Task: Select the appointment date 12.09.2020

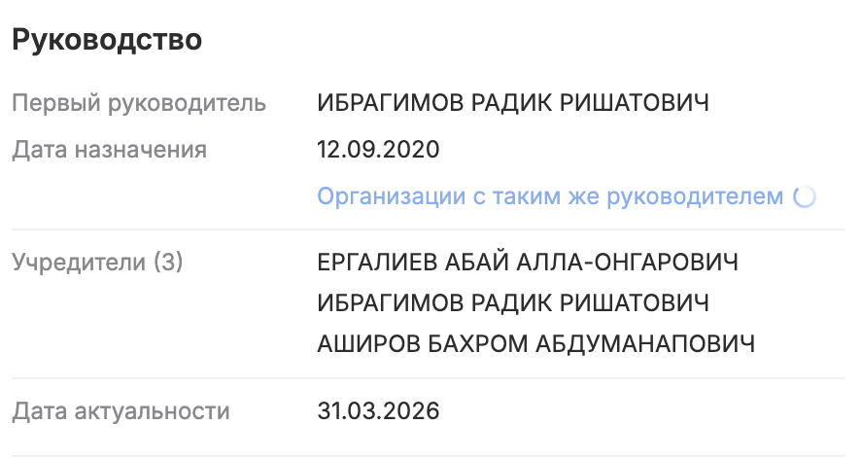Action: (x=378, y=151)
